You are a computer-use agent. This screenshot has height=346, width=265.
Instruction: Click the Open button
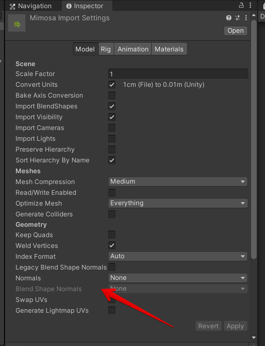pos(235,31)
